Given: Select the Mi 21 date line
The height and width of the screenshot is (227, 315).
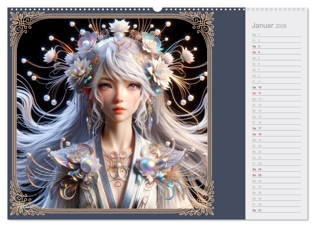Looking at the screenshot, I should tap(276, 151).
